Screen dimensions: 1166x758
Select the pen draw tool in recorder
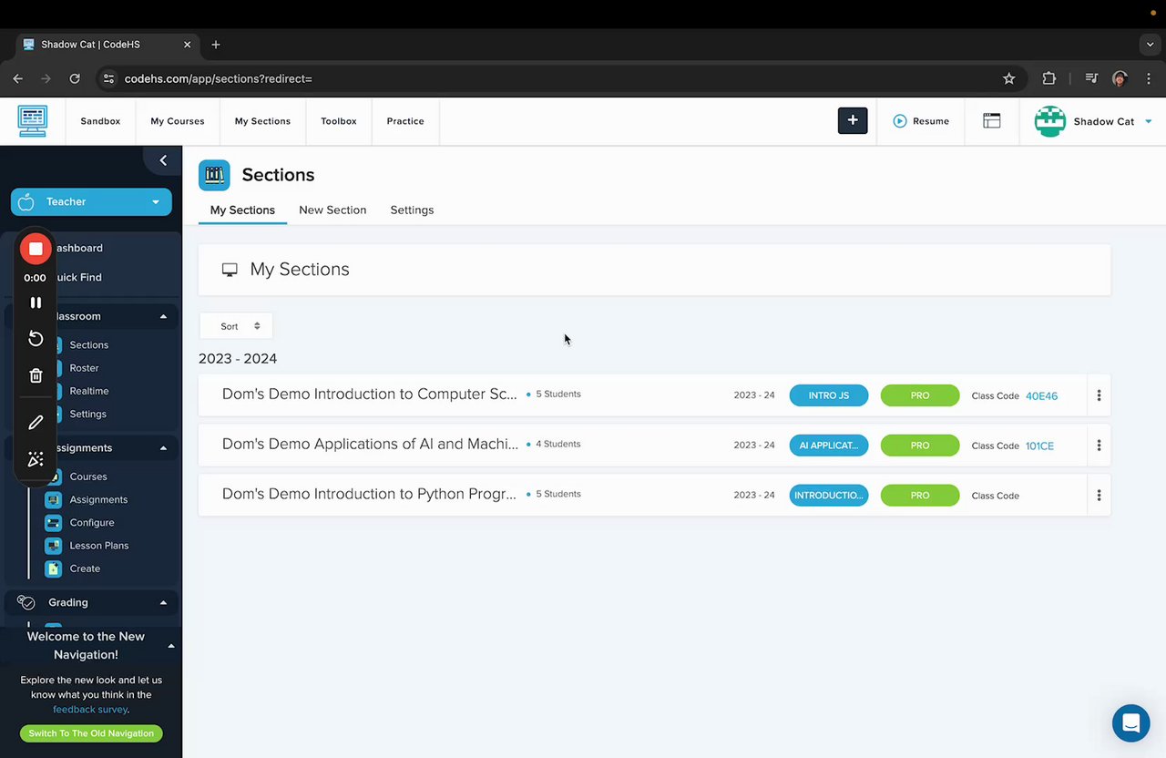36,423
